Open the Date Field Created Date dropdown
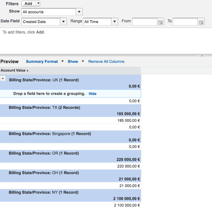This screenshot has width=212, height=208. tap(63, 22)
